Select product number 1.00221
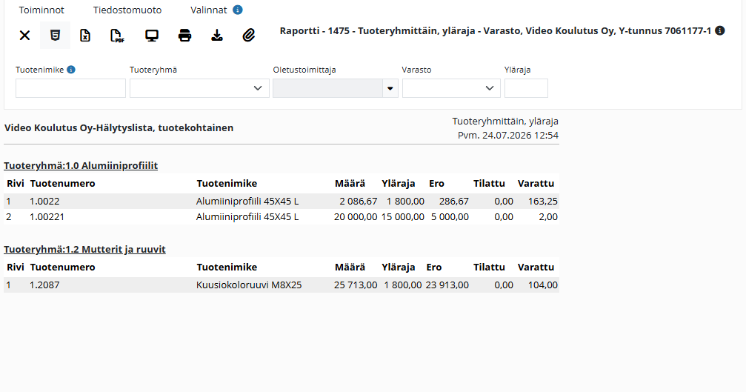This screenshot has width=746, height=392. pyautogui.click(x=47, y=217)
